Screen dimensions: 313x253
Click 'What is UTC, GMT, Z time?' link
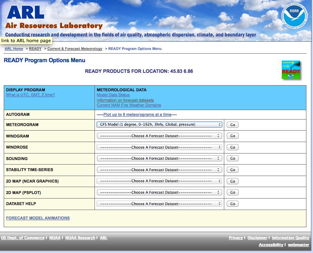(30, 95)
